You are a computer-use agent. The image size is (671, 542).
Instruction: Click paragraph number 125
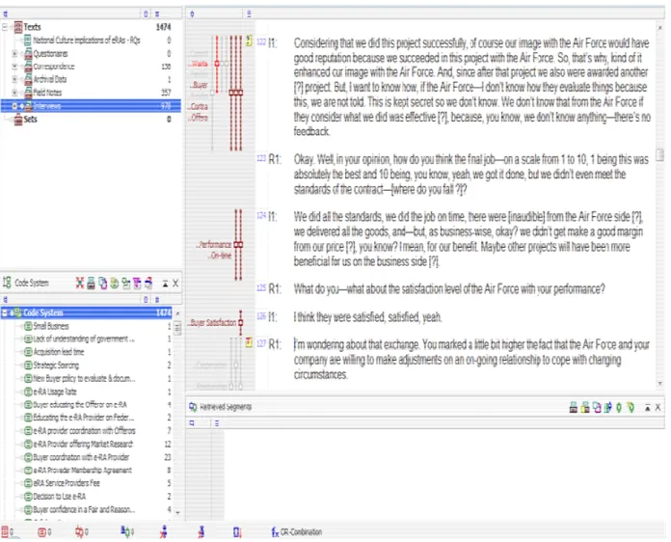[x=261, y=287]
